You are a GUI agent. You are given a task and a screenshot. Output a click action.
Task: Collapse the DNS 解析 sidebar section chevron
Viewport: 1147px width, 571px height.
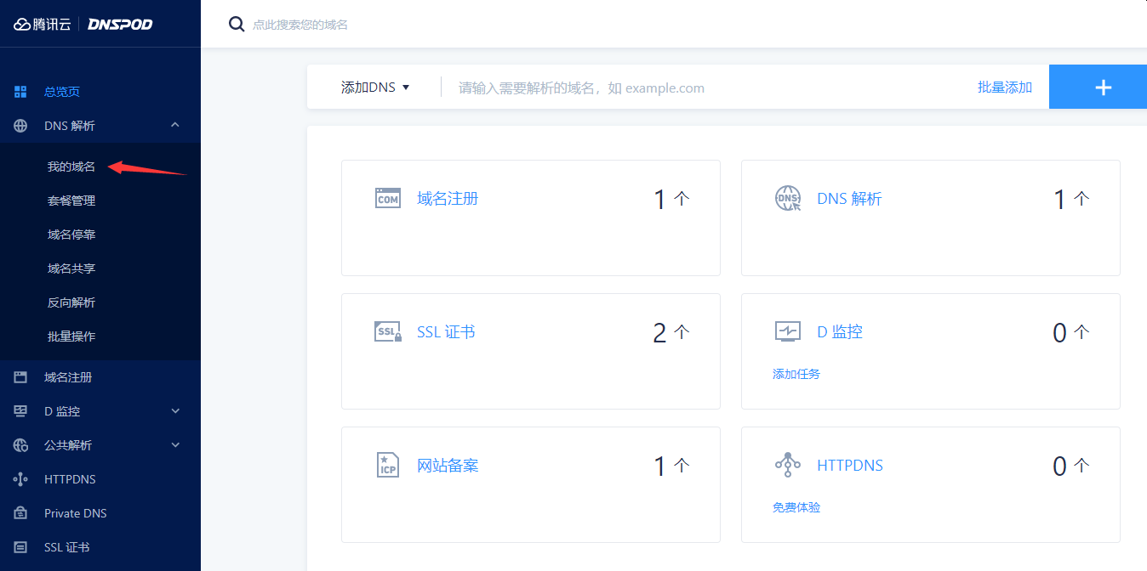(175, 125)
